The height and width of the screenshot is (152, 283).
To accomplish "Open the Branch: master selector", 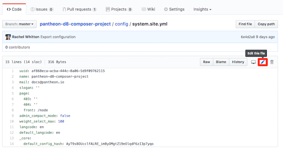I will pos(19,24).
